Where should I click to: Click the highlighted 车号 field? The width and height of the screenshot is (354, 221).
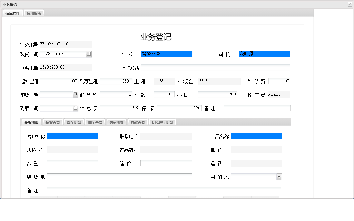click(x=166, y=54)
